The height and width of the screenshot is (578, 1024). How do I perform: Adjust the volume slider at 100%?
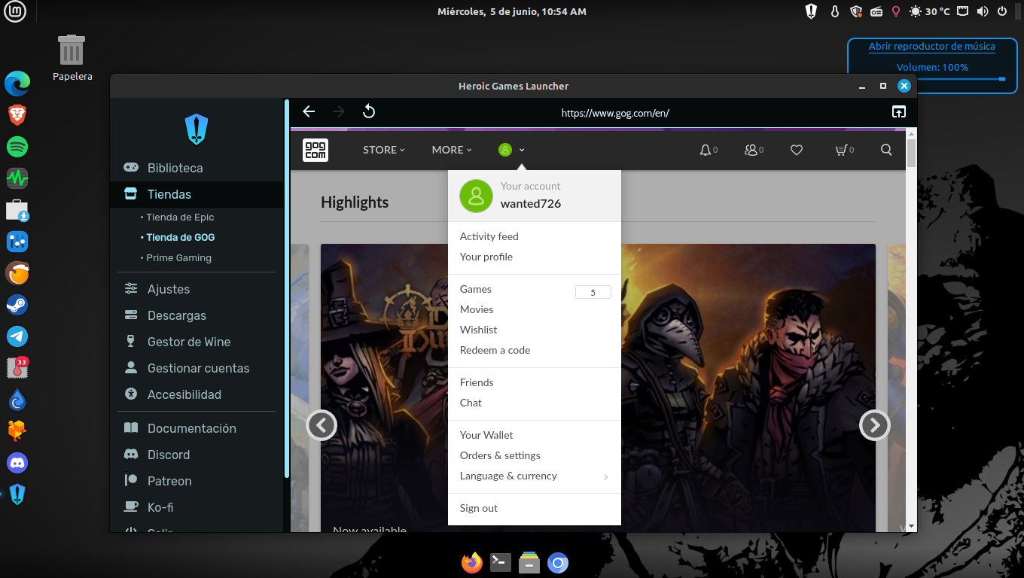[1002, 78]
